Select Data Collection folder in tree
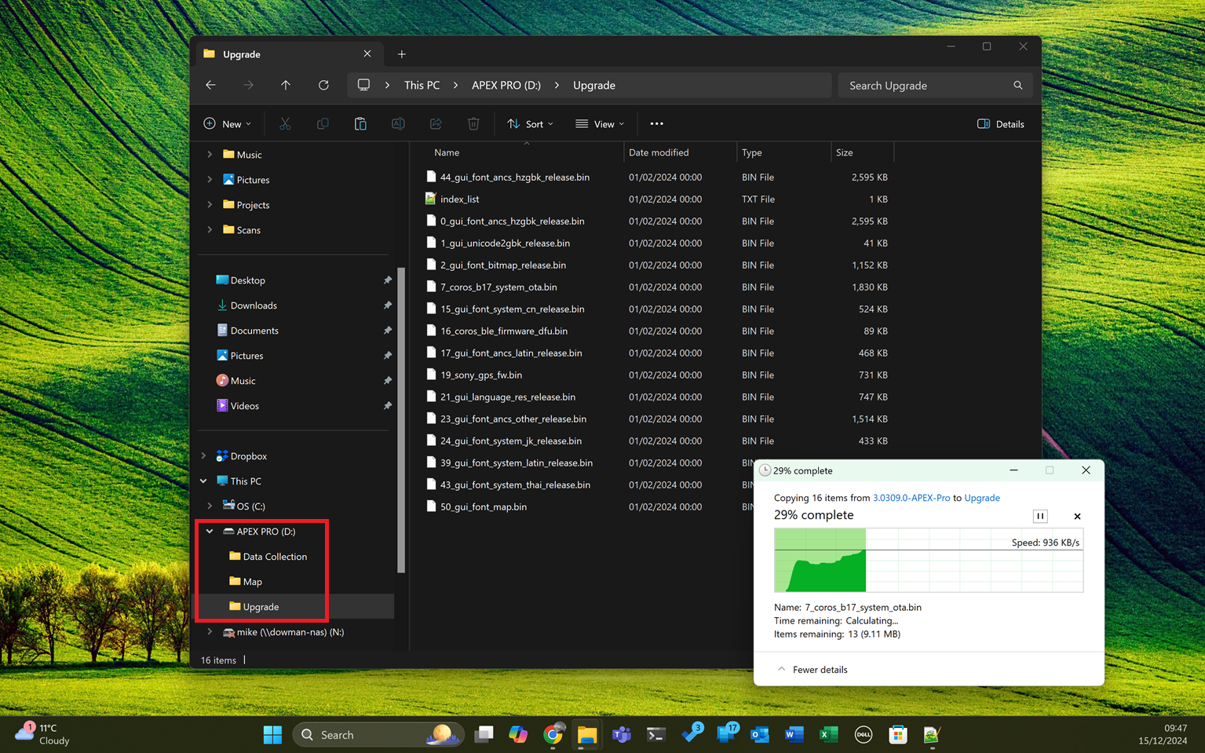 point(275,557)
